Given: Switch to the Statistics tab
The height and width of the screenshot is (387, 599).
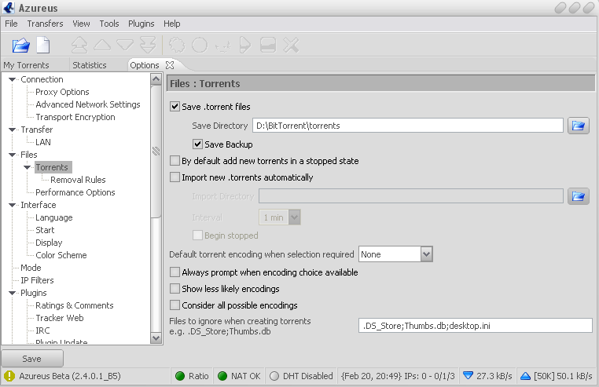Looking at the screenshot, I should pos(90,65).
